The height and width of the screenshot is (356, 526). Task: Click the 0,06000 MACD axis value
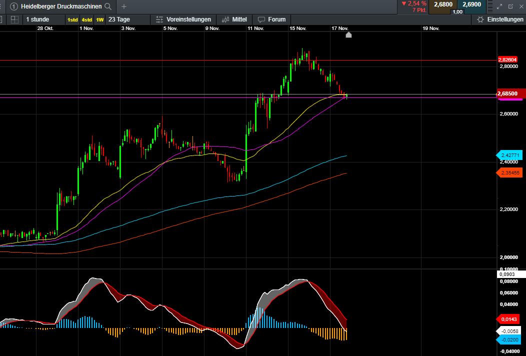[x=509, y=293]
